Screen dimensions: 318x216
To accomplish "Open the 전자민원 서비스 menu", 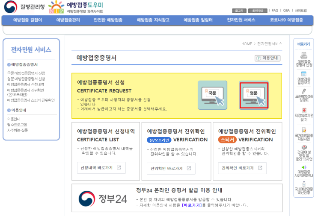I will point(241,20).
